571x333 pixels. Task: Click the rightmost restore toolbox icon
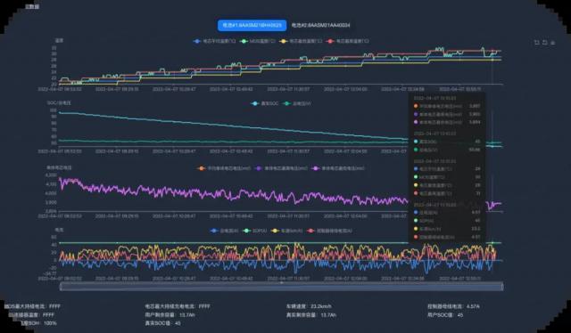point(553,43)
